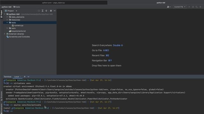Screen dimensions: 204x114
Task: Toggle the Project tool window sidebar button
Action: (x=1, y=14)
